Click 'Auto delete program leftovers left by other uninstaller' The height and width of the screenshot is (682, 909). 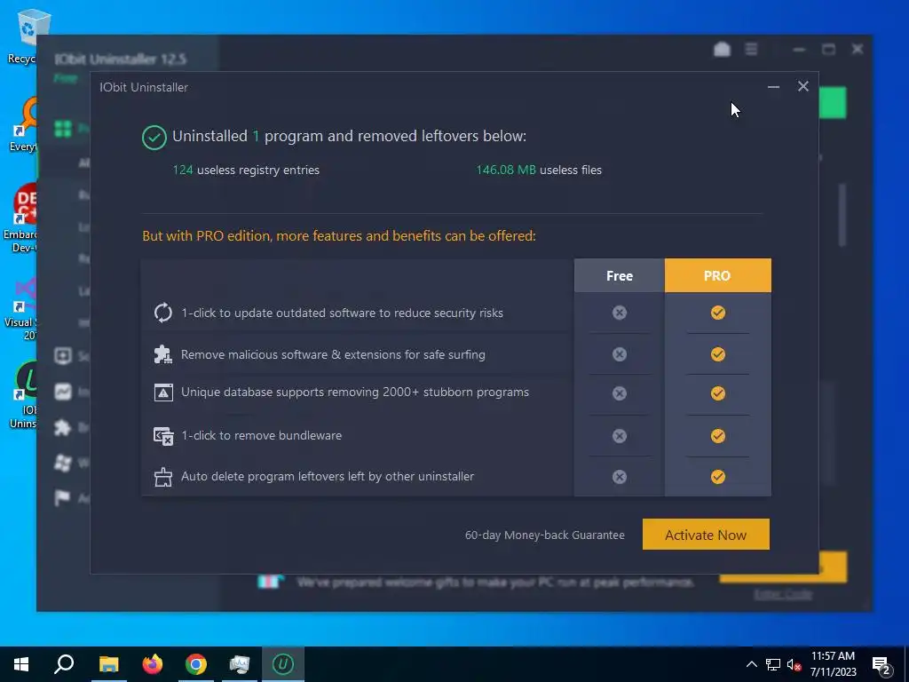pyautogui.click(x=328, y=476)
